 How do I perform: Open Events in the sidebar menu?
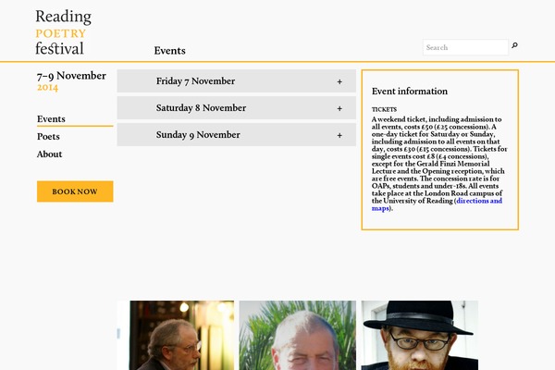pos(51,119)
